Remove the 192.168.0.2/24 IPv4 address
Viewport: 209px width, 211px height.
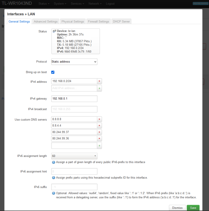(99, 81)
